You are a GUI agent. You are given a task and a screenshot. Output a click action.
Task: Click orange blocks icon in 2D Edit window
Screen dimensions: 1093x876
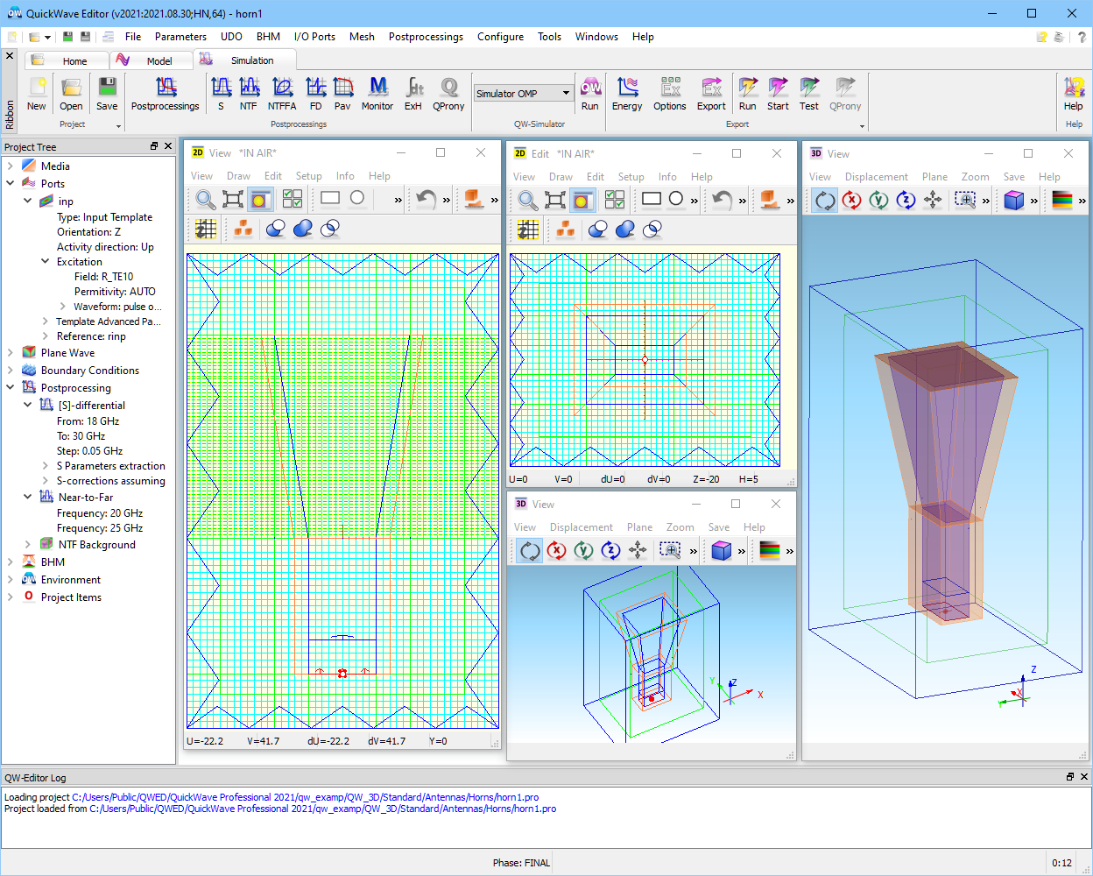566,229
